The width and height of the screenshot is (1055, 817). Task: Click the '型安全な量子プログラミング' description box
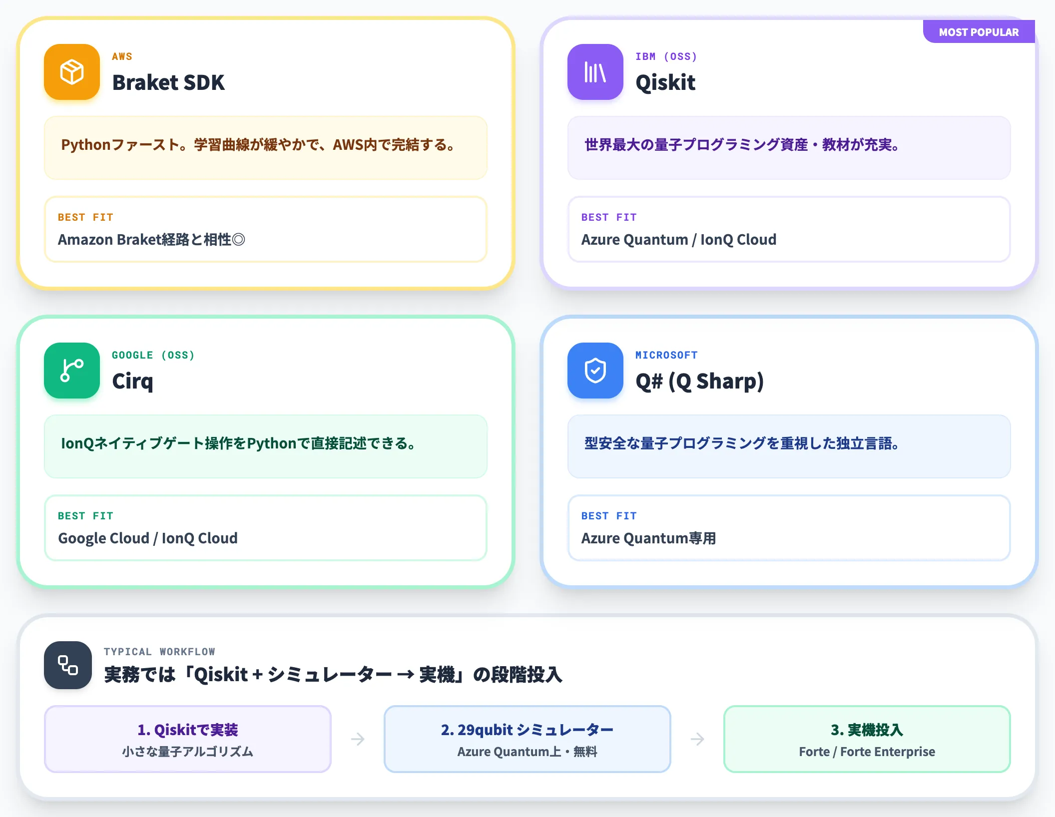tap(789, 446)
